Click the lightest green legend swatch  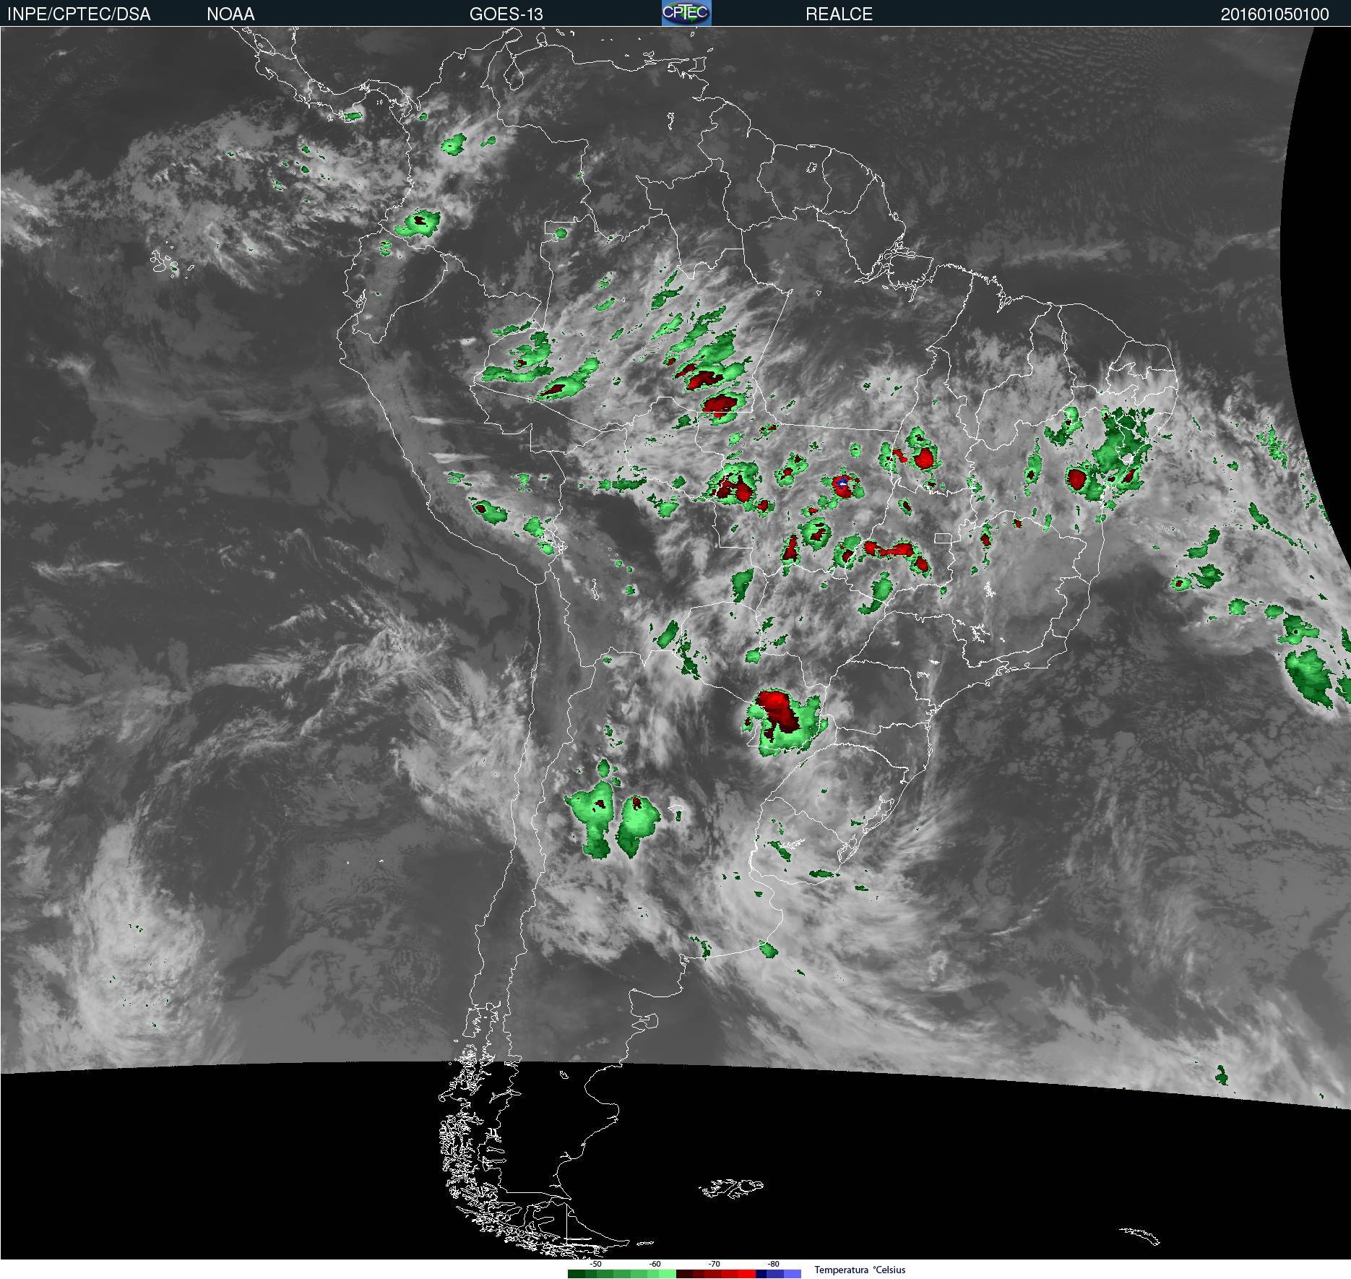pos(668,1274)
